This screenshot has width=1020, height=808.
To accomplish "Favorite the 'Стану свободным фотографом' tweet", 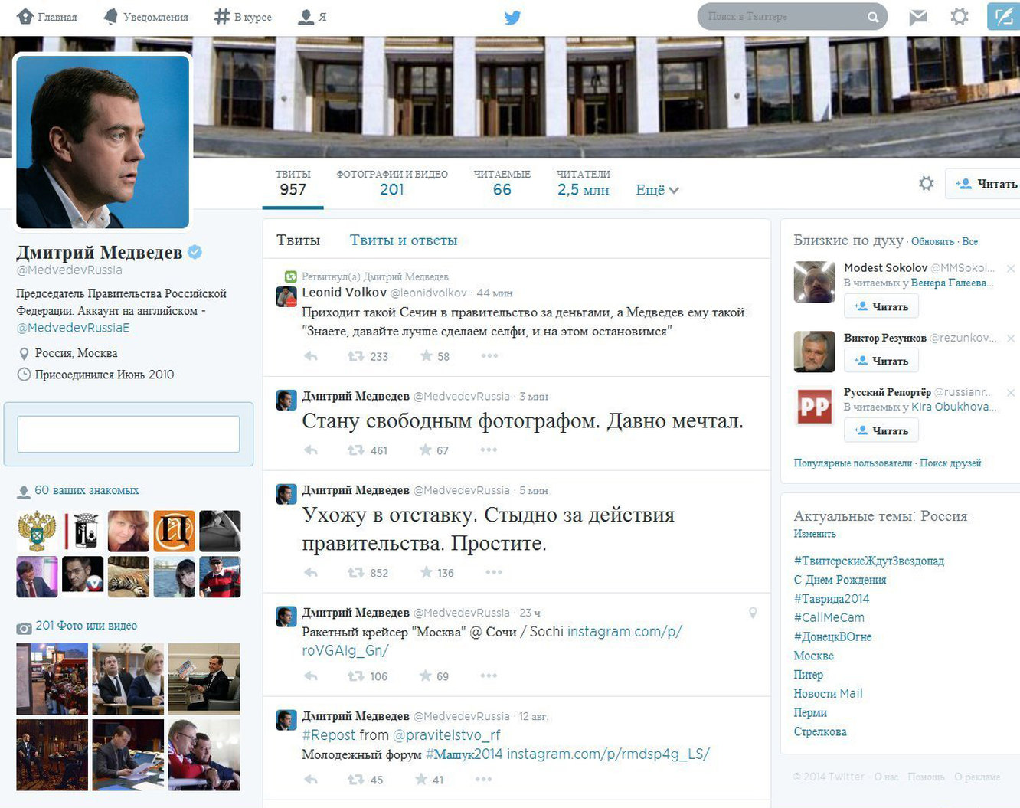I will click(x=426, y=450).
